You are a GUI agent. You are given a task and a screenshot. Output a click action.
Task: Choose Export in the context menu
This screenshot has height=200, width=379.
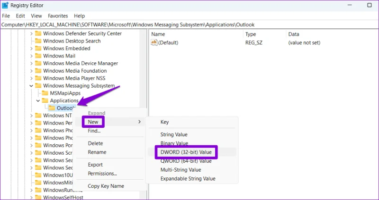click(95, 165)
